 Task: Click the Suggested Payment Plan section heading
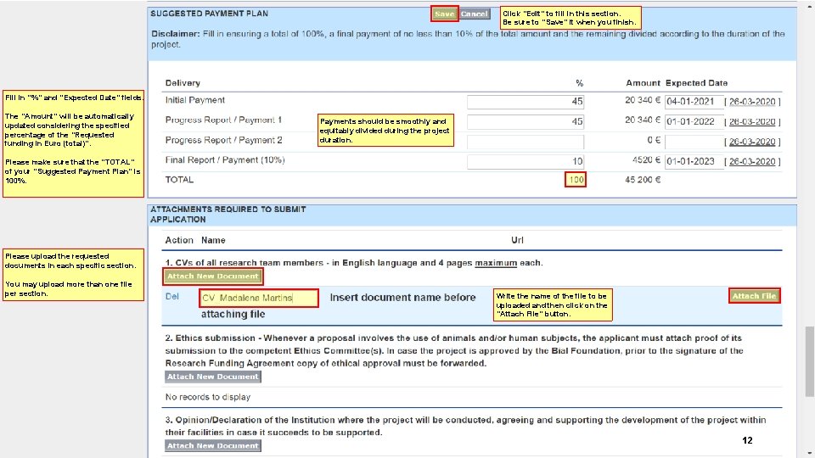pyautogui.click(x=210, y=14)
